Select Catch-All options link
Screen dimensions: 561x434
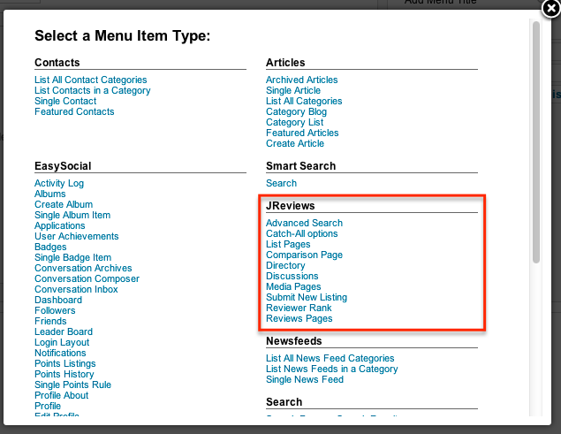click(x=301, y=233)
